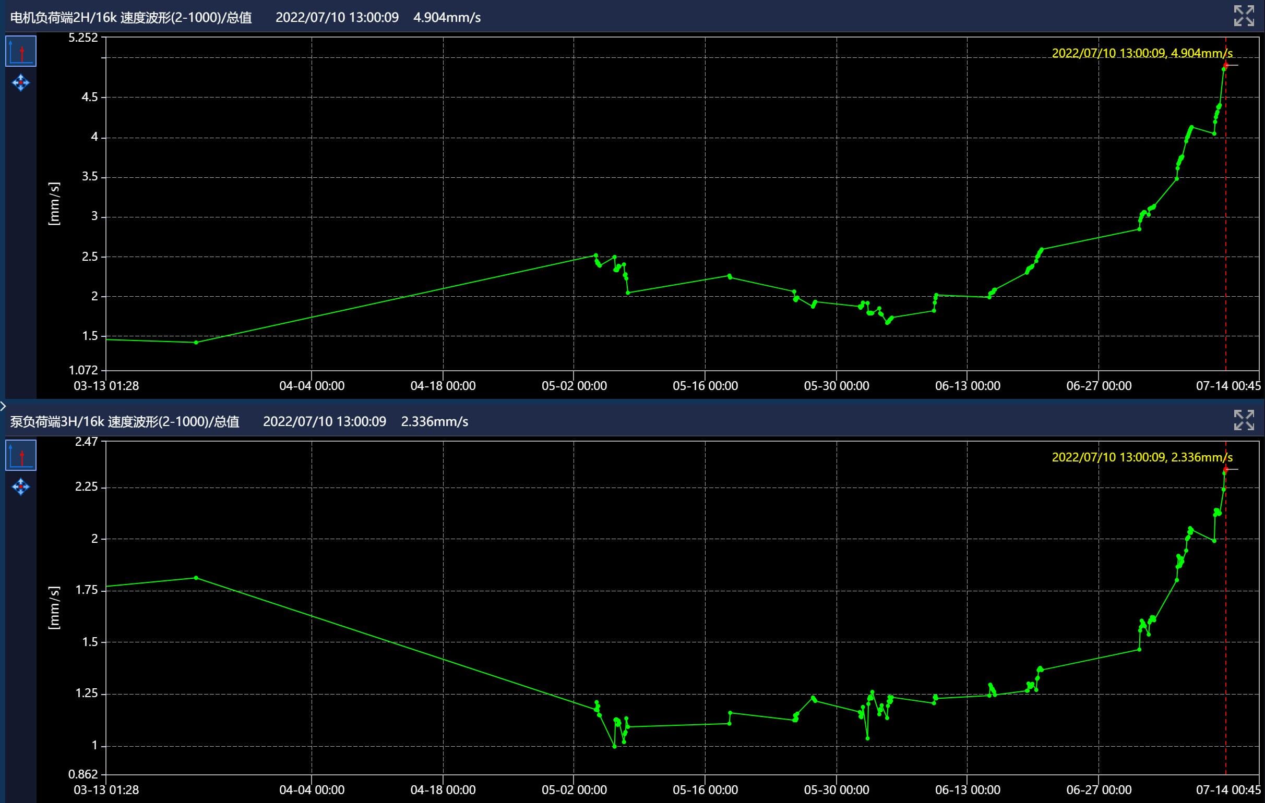Select the pan/move tool in the top chart
Screen dimensions: 1265x803
coord(21,83)
